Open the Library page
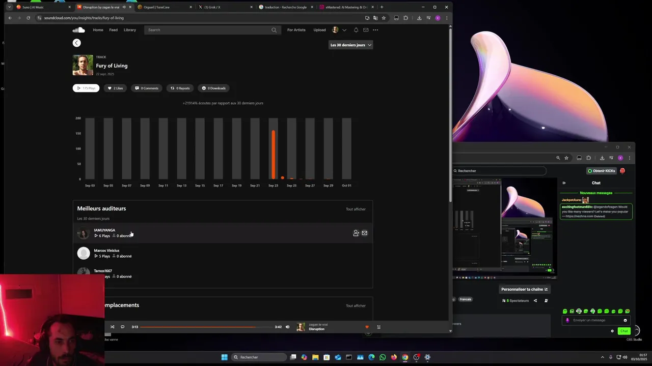This screenshot has width=652, height=366. click(x=130, y=30)
